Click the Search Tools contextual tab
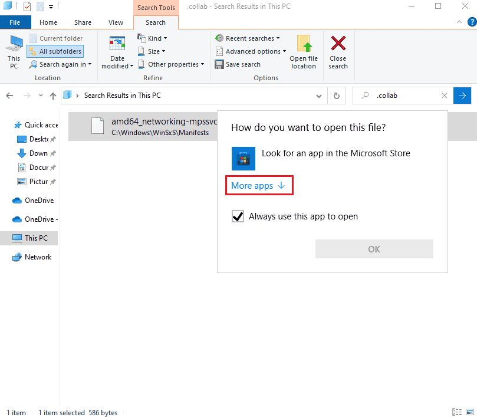Image resolution: width=477 pixels, height=417 pixels. click(x=156, y=8)
